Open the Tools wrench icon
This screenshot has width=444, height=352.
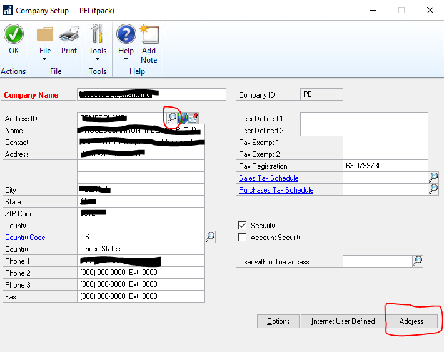(98, 33)
